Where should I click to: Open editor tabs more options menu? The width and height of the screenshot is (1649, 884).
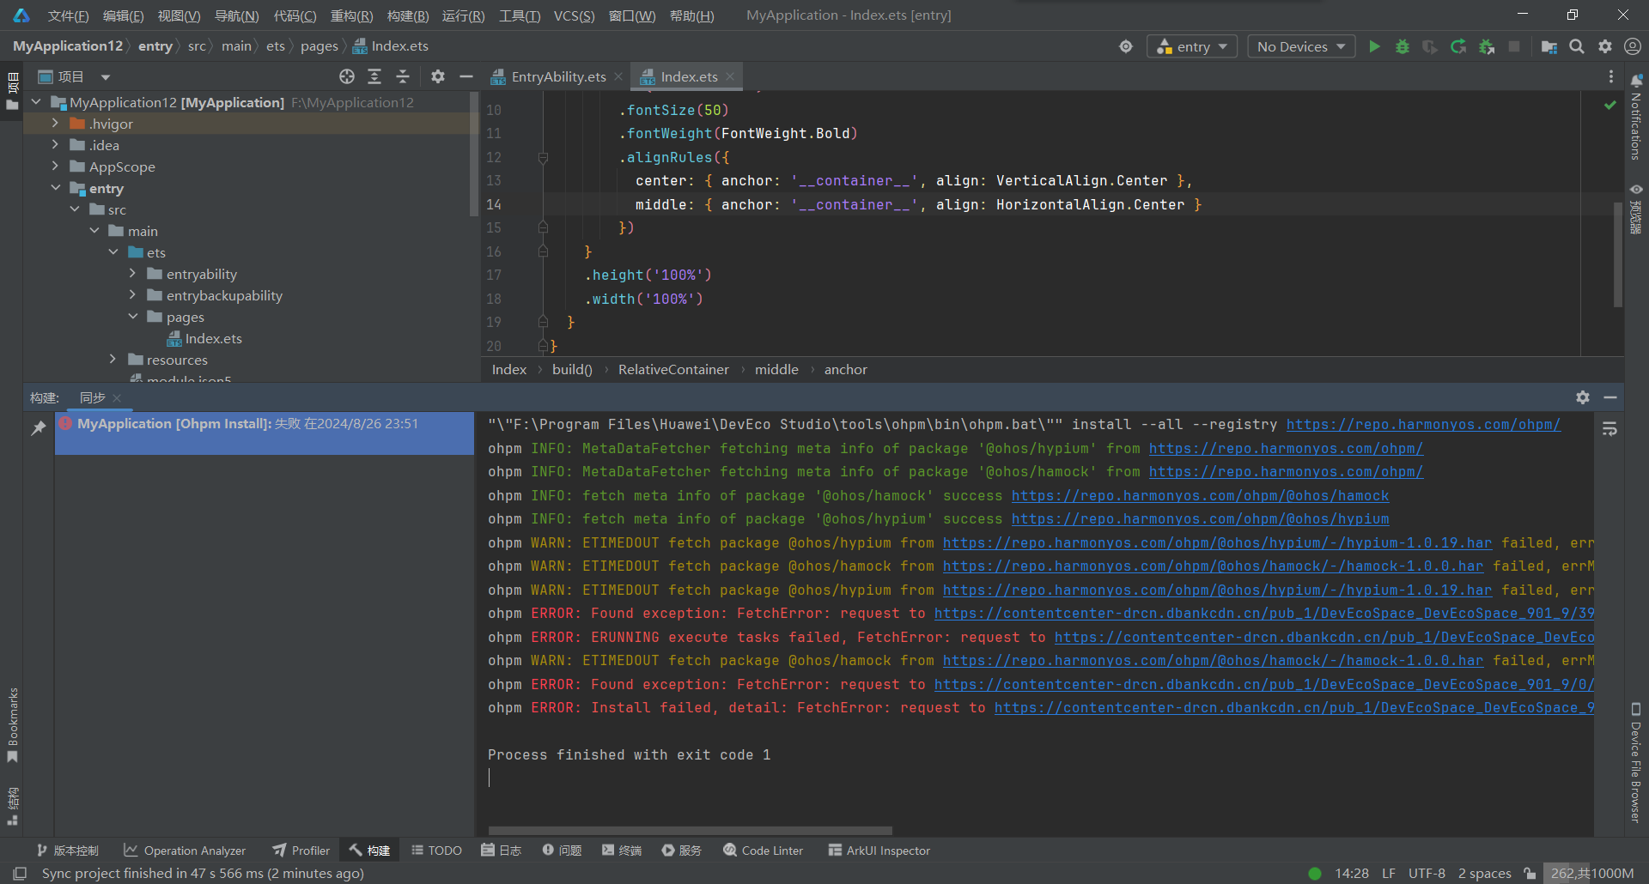pyautogui.click(x=1611, y=76)
